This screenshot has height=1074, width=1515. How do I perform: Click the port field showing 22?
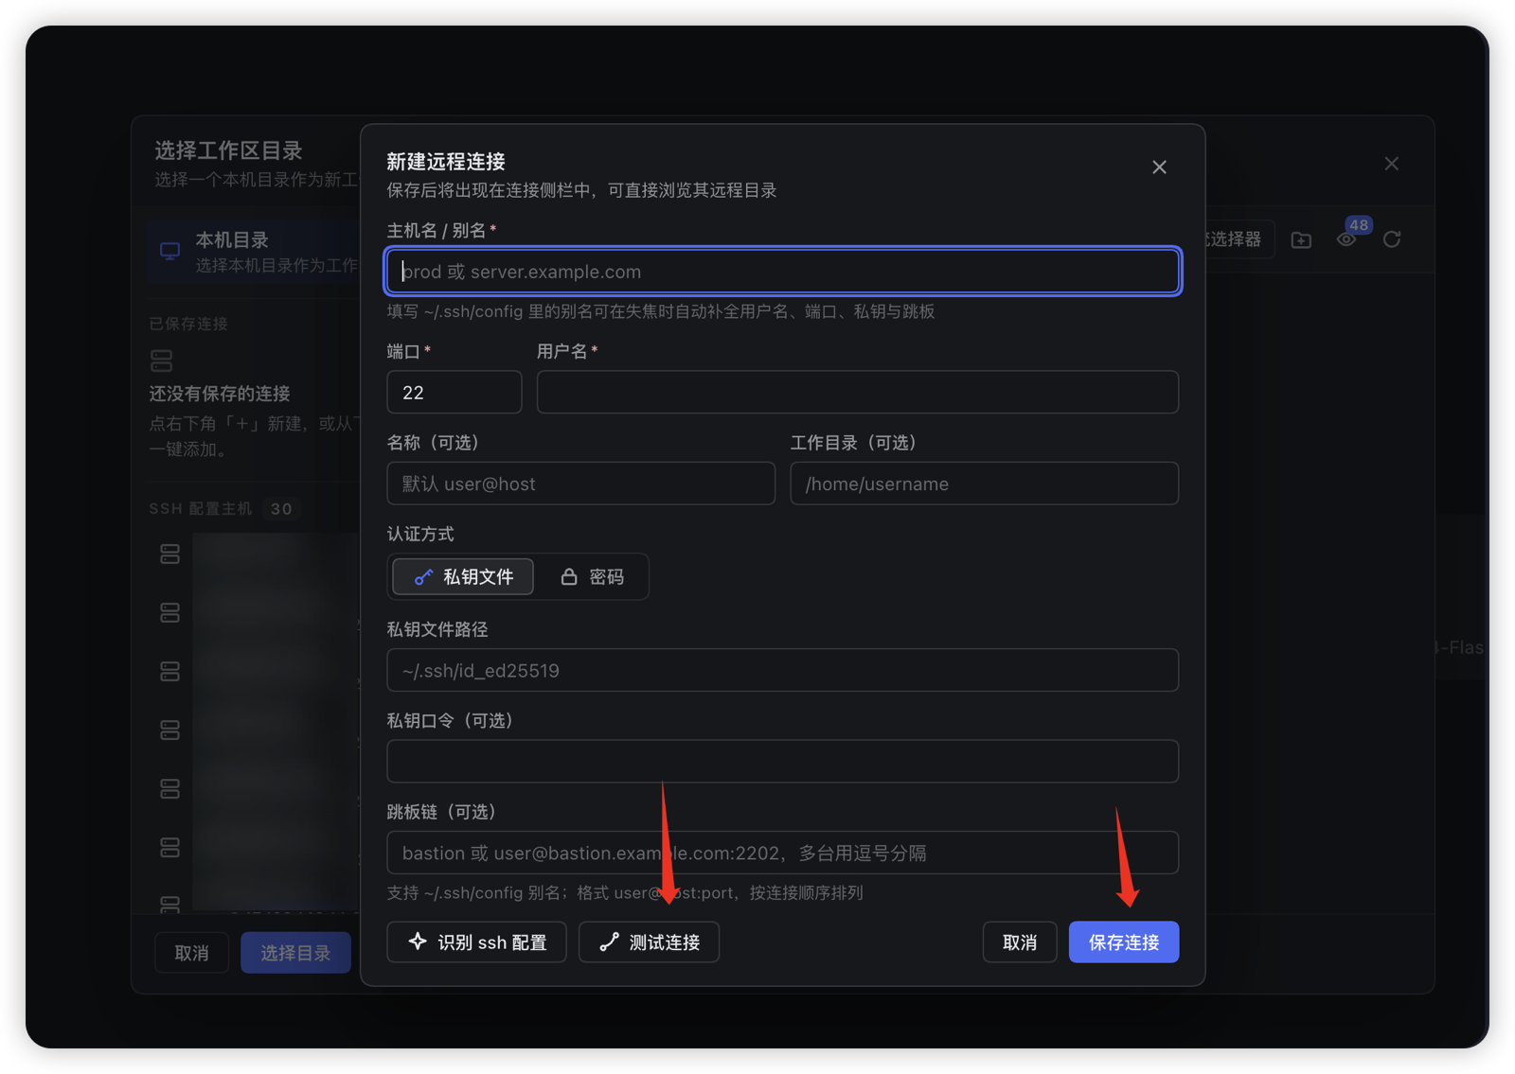coord(454,392)
